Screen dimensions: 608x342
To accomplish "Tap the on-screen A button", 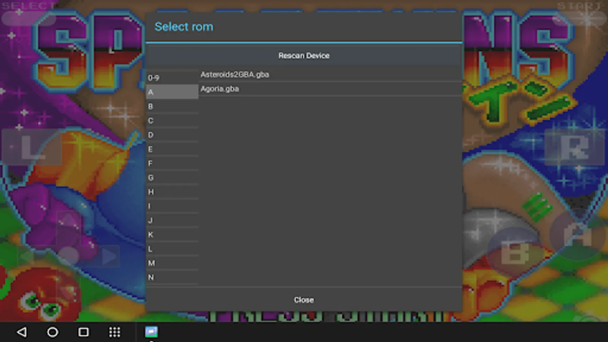I will 578,234.
